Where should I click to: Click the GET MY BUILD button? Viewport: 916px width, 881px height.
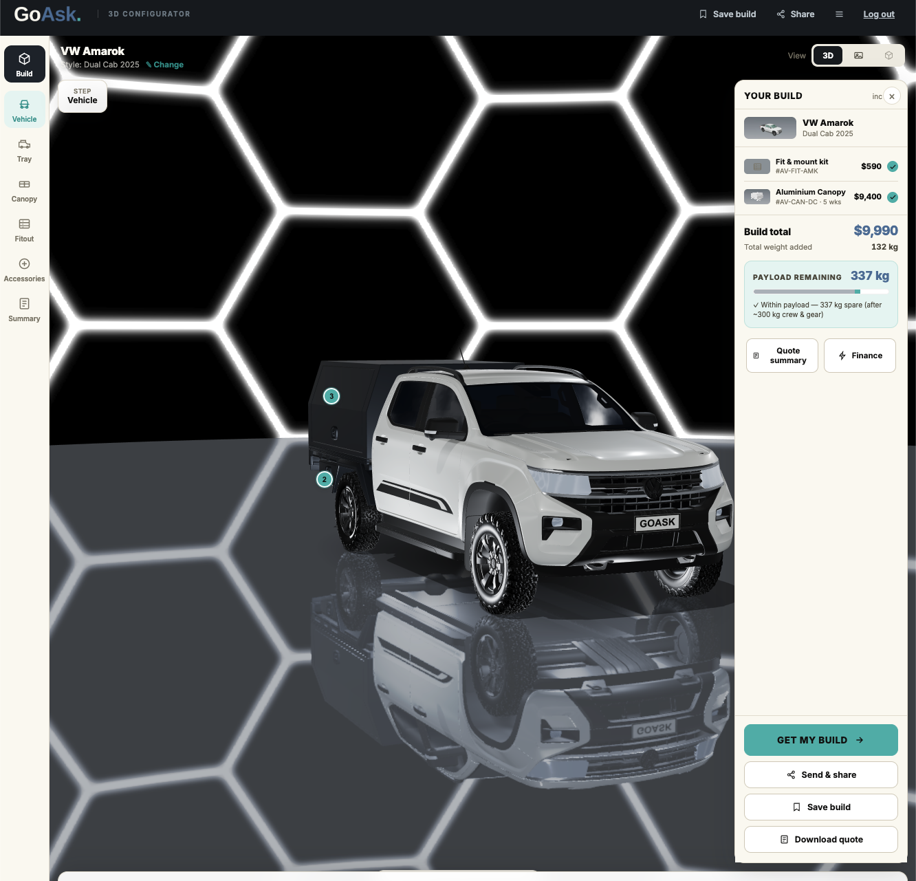[821, 740]
